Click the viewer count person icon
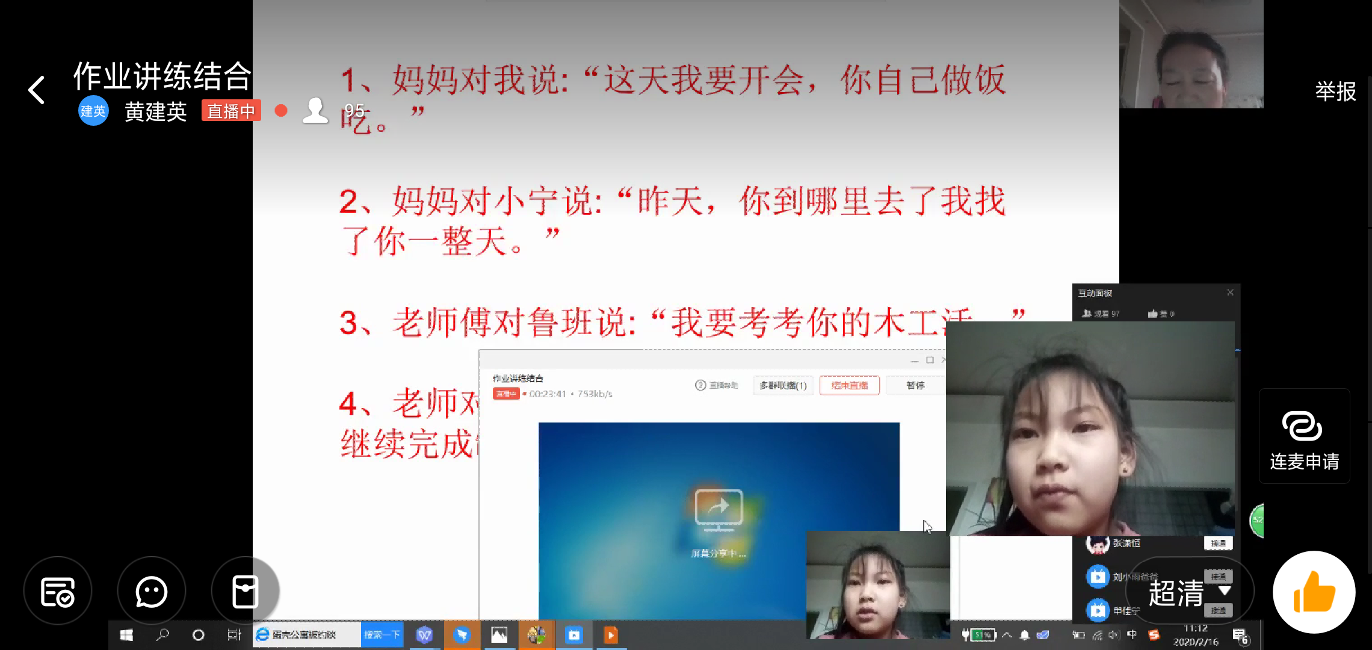Image resolution: width=1372 pixels, height=650 pixels. click(315, 111)
